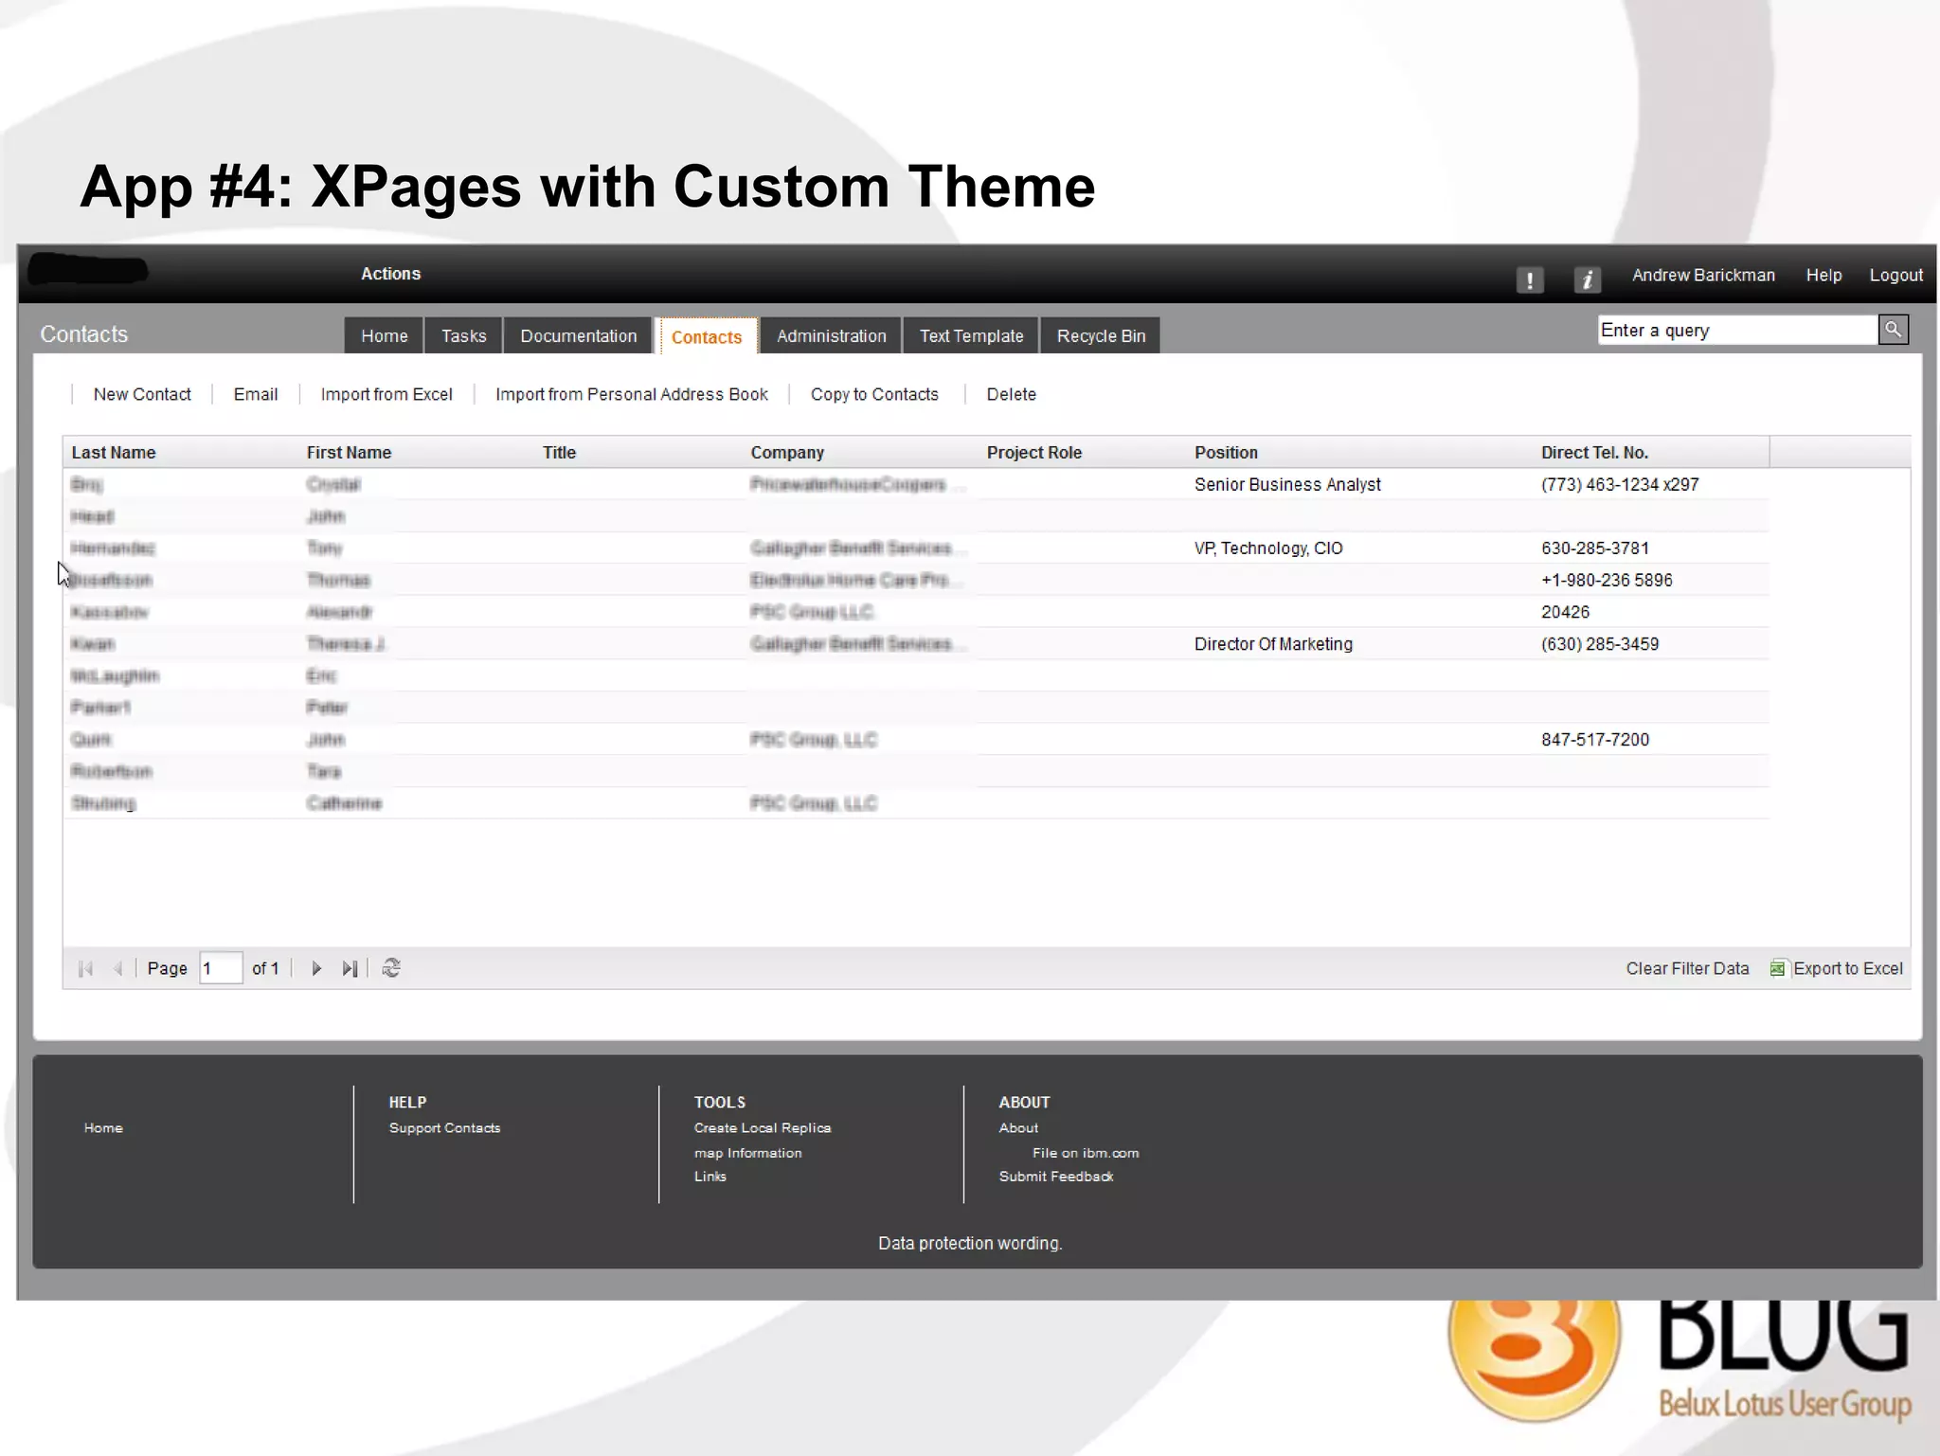Click File on ibm.com link
The width and height of the screenshot is (1940, 1456).
pos(1086,1153)
